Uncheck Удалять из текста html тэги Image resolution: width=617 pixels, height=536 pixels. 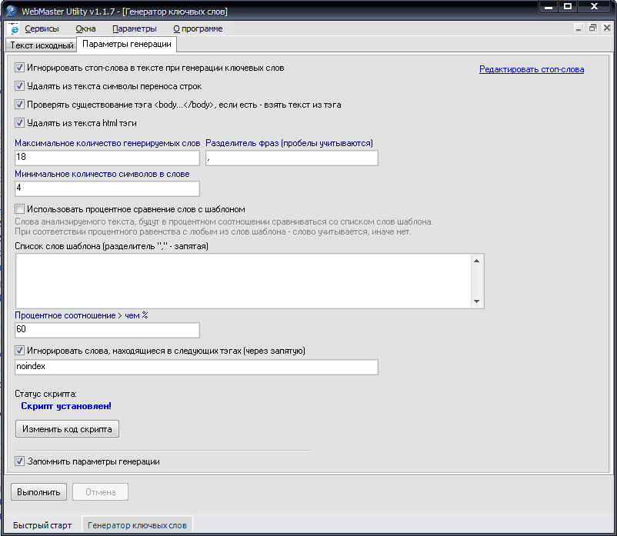pos(20,122)
